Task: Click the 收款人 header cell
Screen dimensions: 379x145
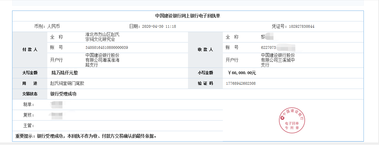Action: (205, 49)
